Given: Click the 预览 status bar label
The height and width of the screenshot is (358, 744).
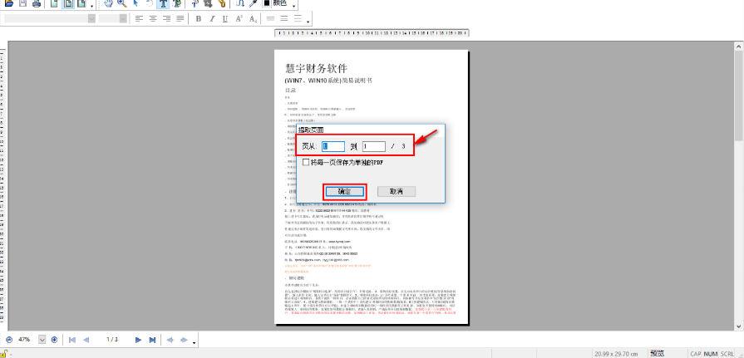Looking at the screenshot, I should [658, 353].
